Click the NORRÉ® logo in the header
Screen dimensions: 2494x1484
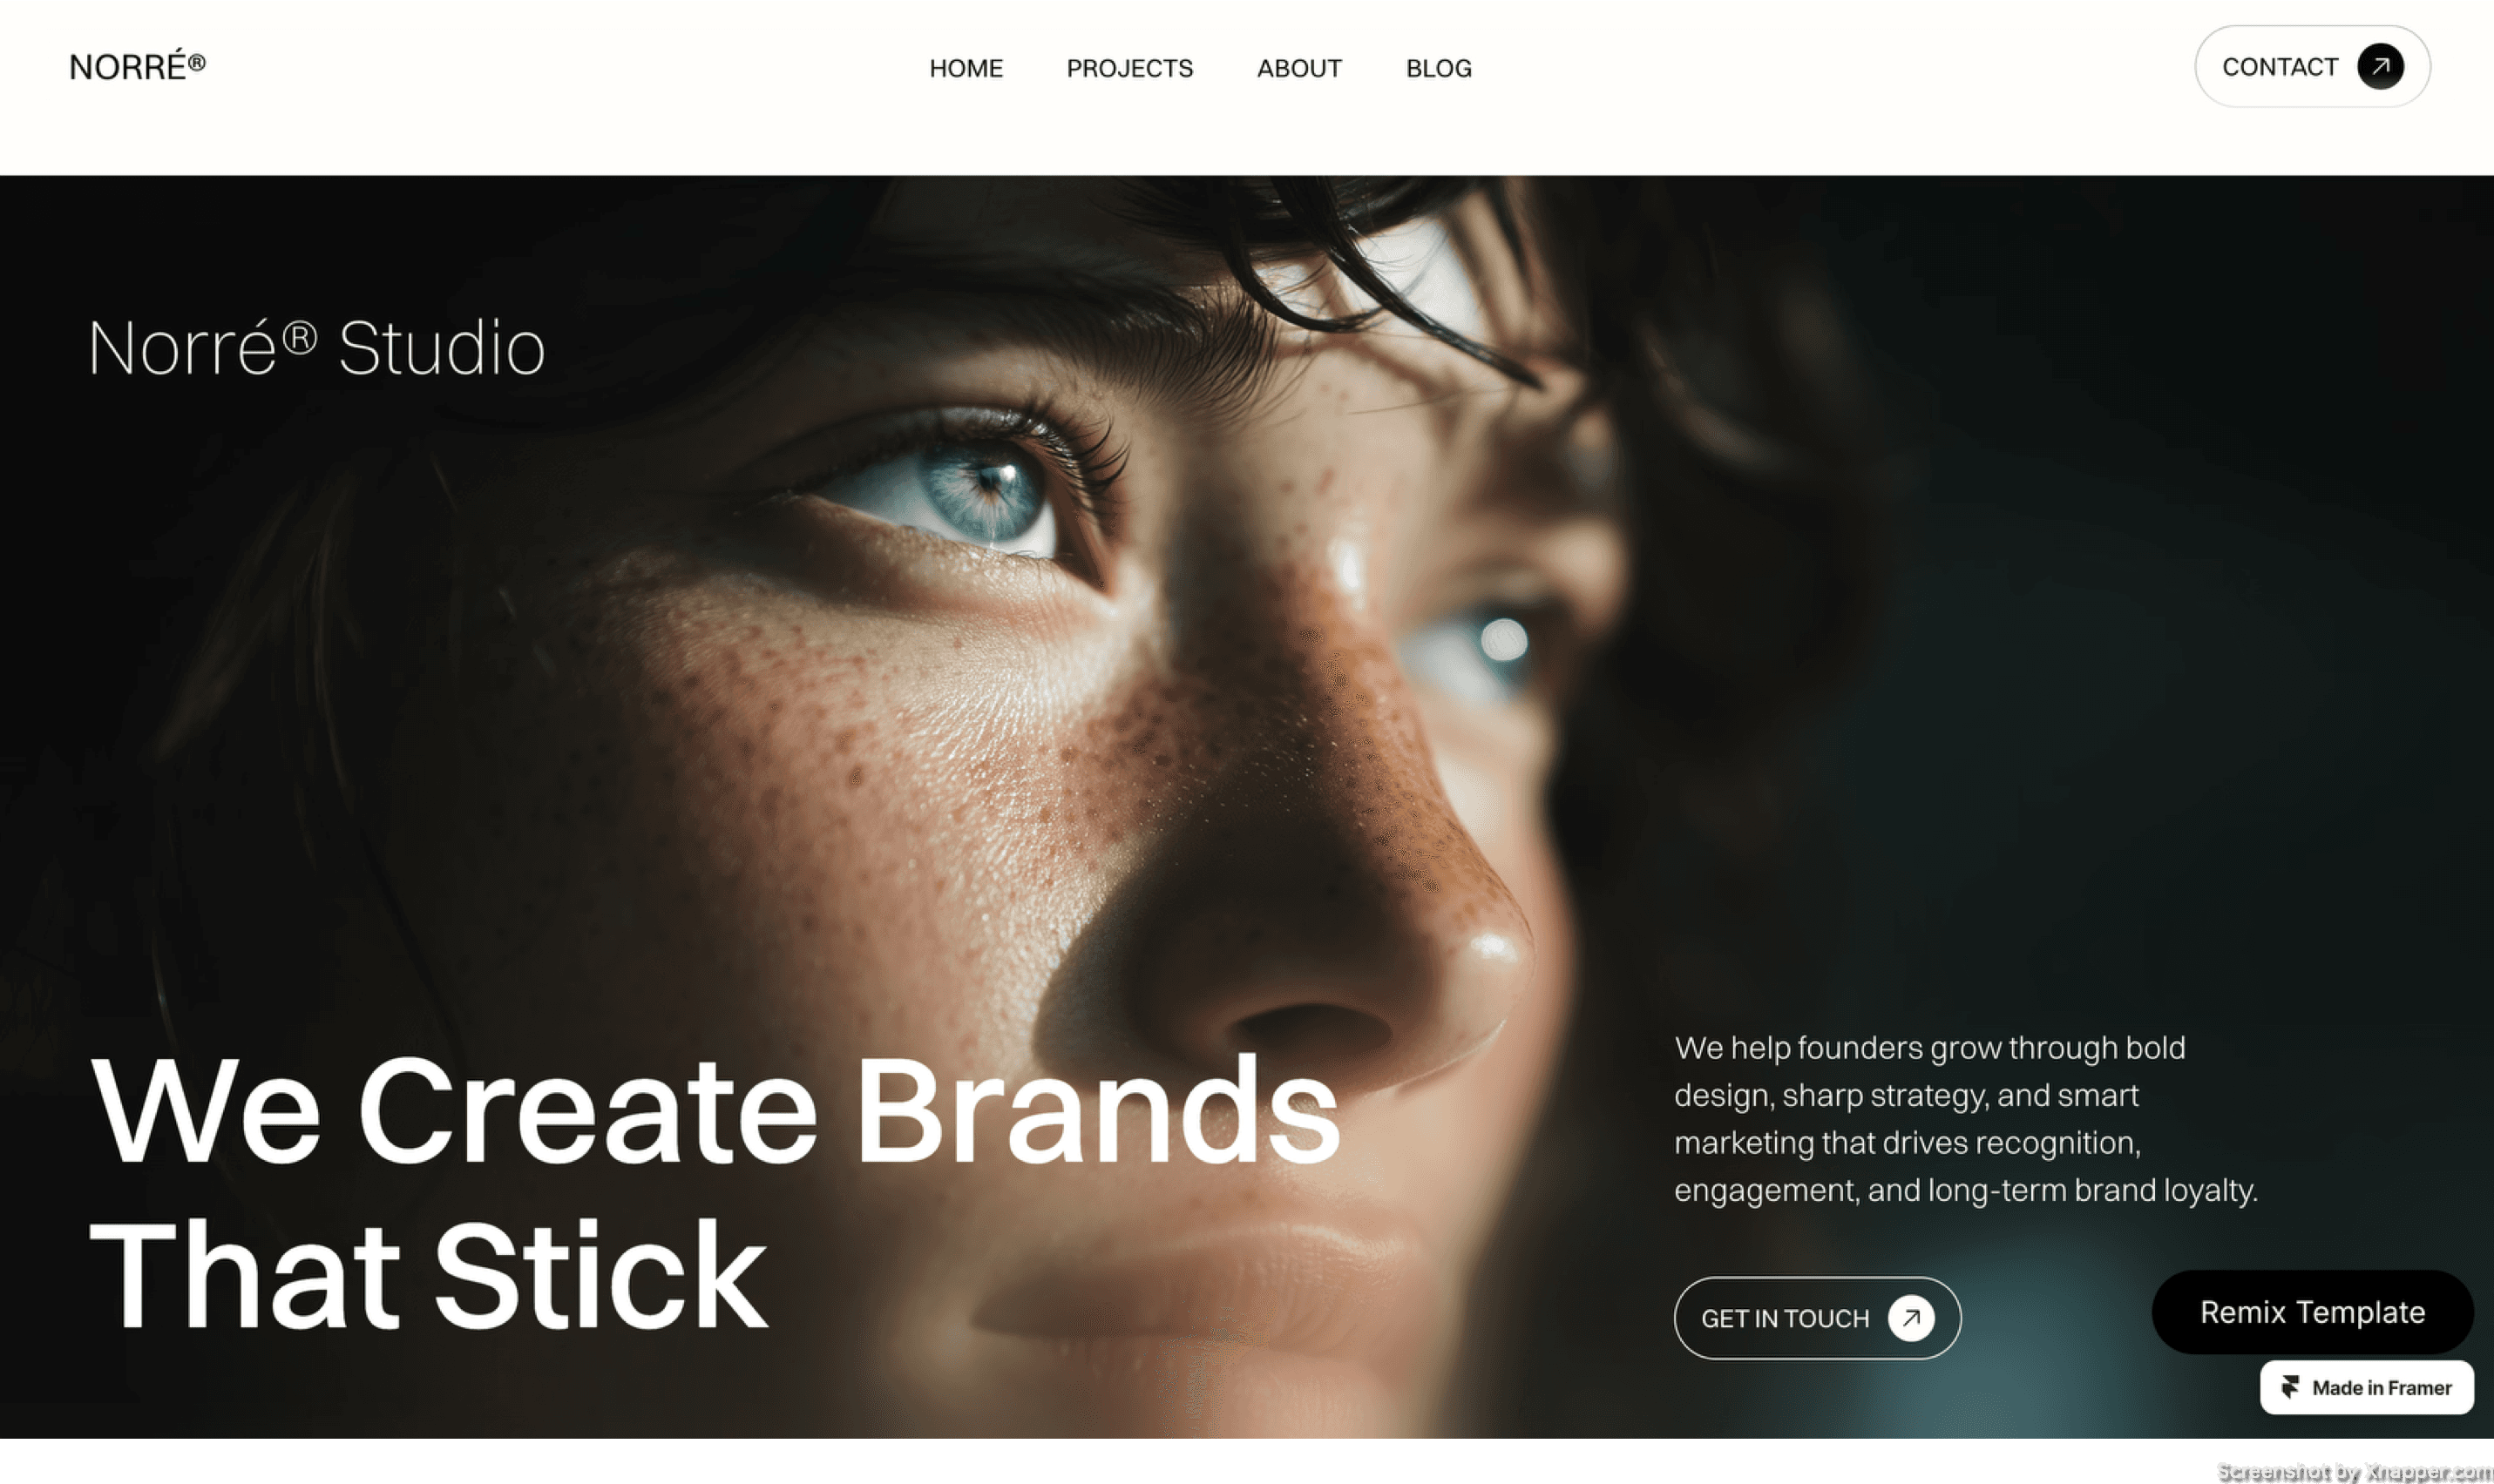point(137,67)
